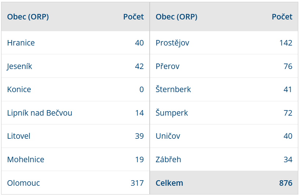Viewport: 299px width, 196px height.
Task: Click the left 'Počet' column header
Action: (x=134, y=17)
